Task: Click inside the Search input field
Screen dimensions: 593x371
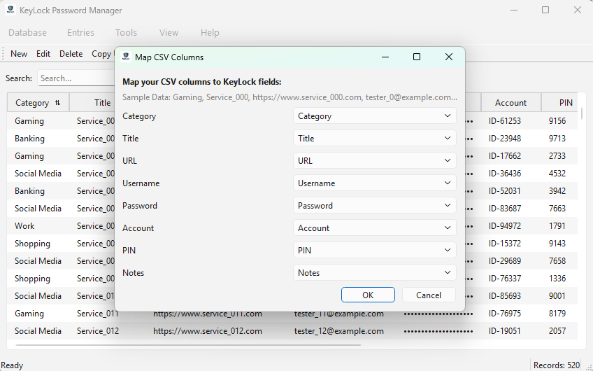Action: (76, 78)
